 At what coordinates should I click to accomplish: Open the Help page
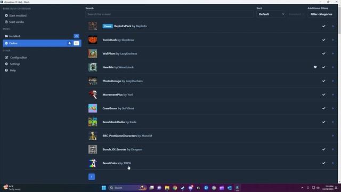(x=11, y=70)
